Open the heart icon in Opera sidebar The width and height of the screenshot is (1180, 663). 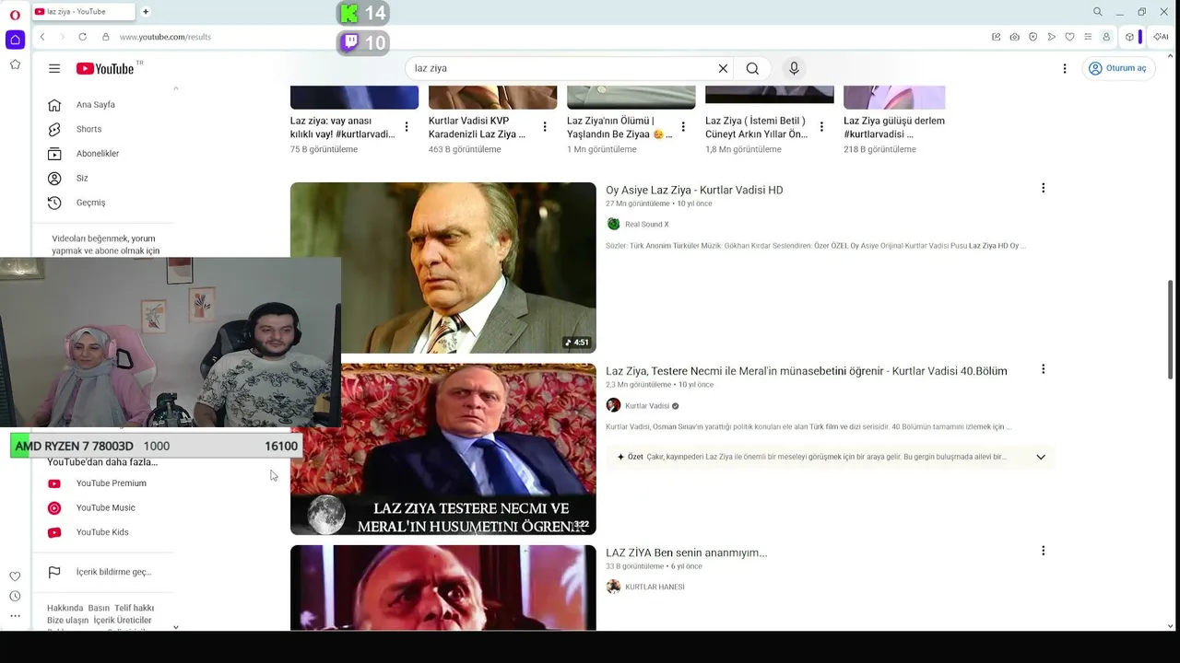tap(15, 576)
